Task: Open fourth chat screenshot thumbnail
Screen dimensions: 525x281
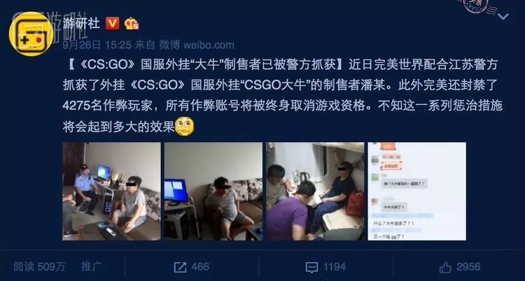Action: pos(417,192)
